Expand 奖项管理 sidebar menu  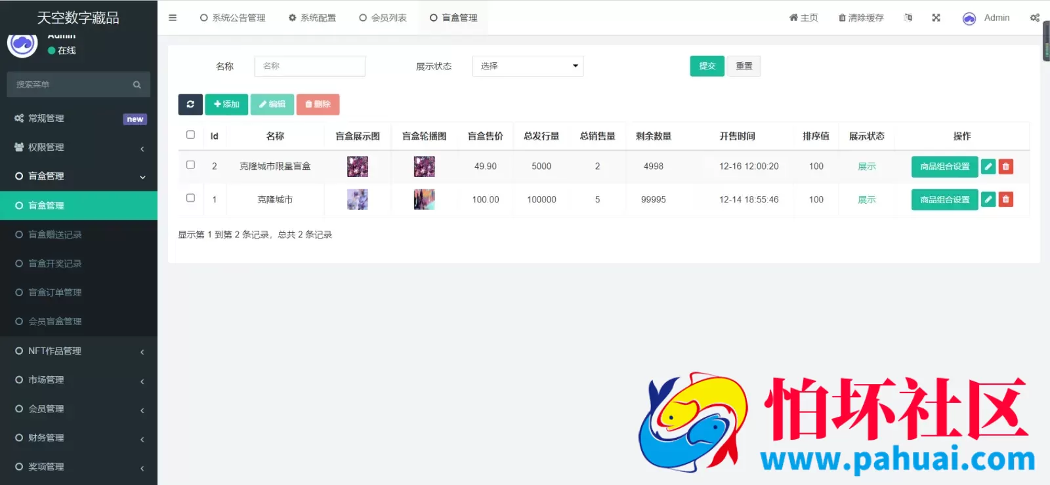(x=79, y=467)
